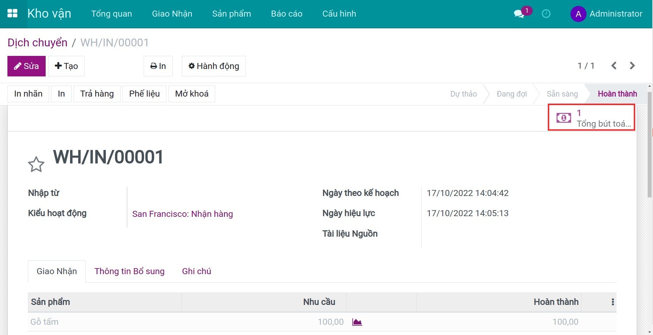Image resolution: width=653 pixels, height=335 pixels.
Task: Open column options three-dot menu
Action: pyautogui.click(x=613, y=302)
